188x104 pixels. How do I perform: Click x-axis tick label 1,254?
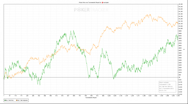pyautogui.click(x=132, y=96)
